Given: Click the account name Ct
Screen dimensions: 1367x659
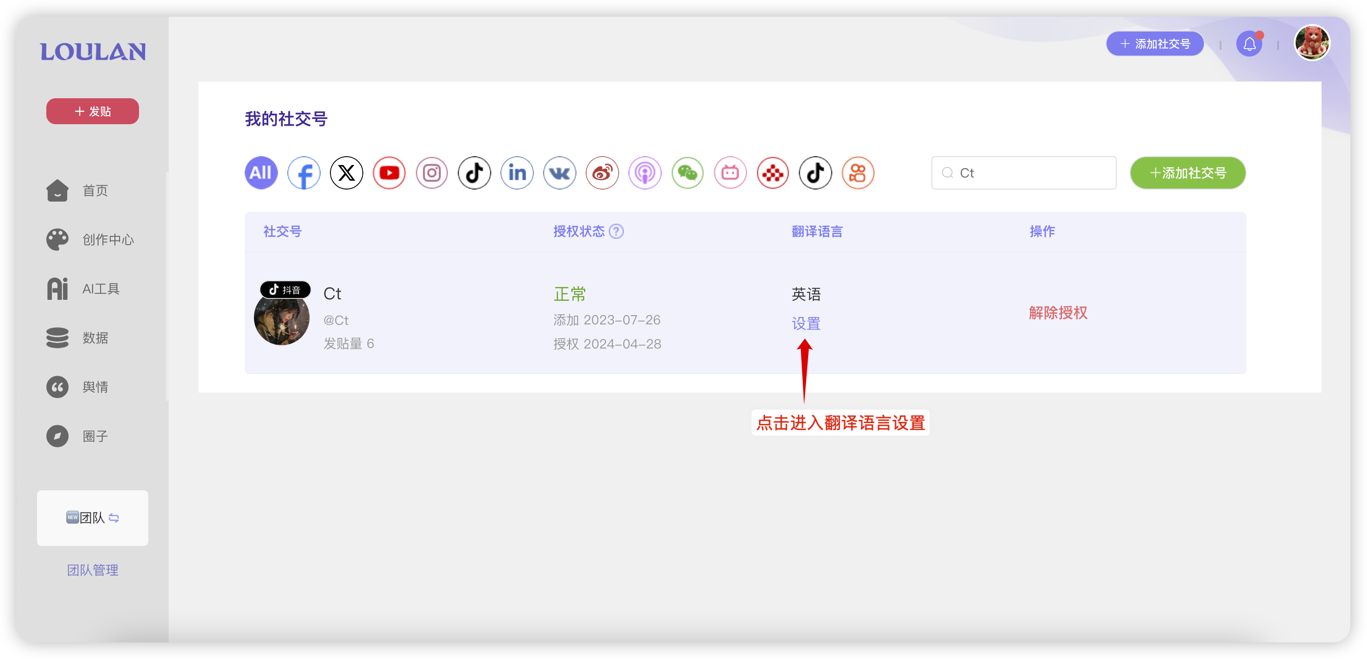Looking at the screenshot, I should click(332, 294).
